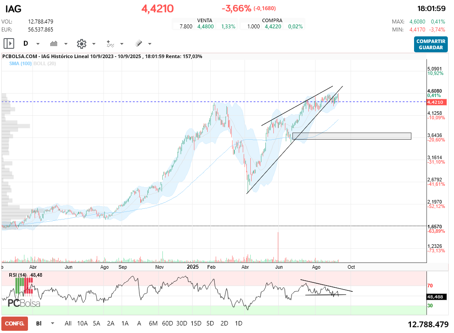Click the SMA (100) indicator label
The image size is (454, 333).
coord(20,64)
